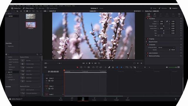The height and width of the screenshot is (106, 188).
Task: Select V1 destination control
Action: (x=46, y=86)
